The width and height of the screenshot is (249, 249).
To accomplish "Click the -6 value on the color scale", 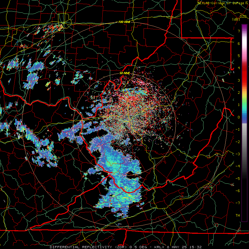I will click(x=238, y=191).
